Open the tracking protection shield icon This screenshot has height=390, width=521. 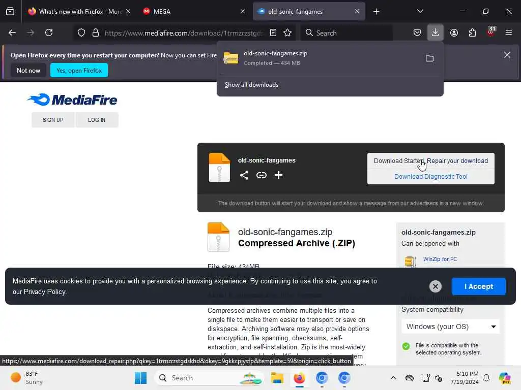[81, 33]
